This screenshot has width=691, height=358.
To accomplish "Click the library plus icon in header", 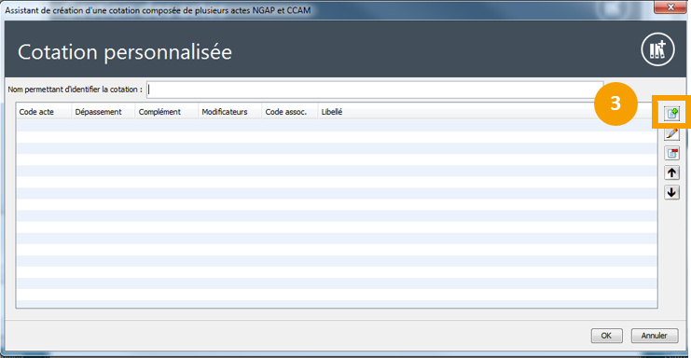I will tap(657, 49).
